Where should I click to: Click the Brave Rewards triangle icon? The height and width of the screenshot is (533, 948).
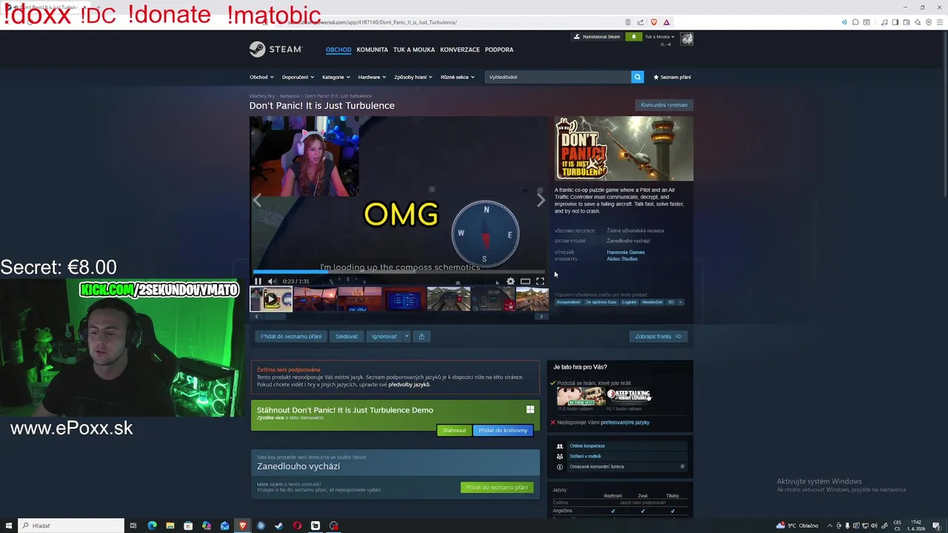(x=667, y=22)
